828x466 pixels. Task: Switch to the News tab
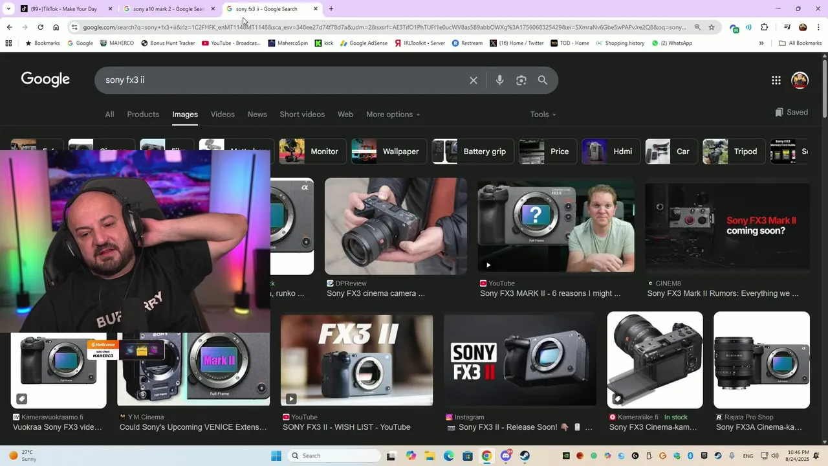click(257, 115)
